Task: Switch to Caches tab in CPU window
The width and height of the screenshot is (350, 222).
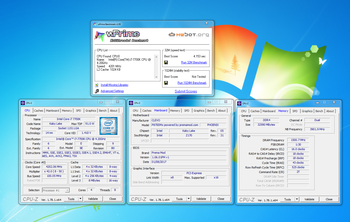Action: tap(39, 111)
